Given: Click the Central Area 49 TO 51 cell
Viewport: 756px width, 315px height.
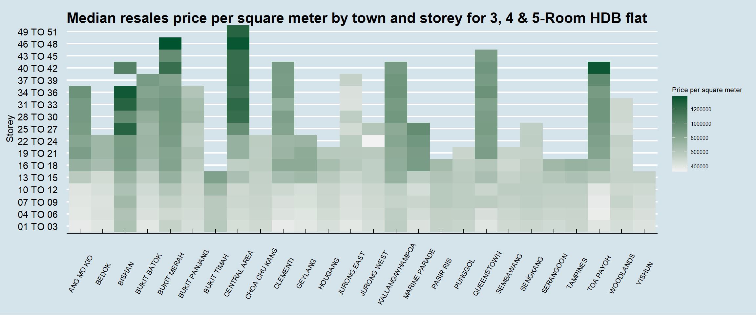Looking at the screenshot, I should (x=238, y=31).
